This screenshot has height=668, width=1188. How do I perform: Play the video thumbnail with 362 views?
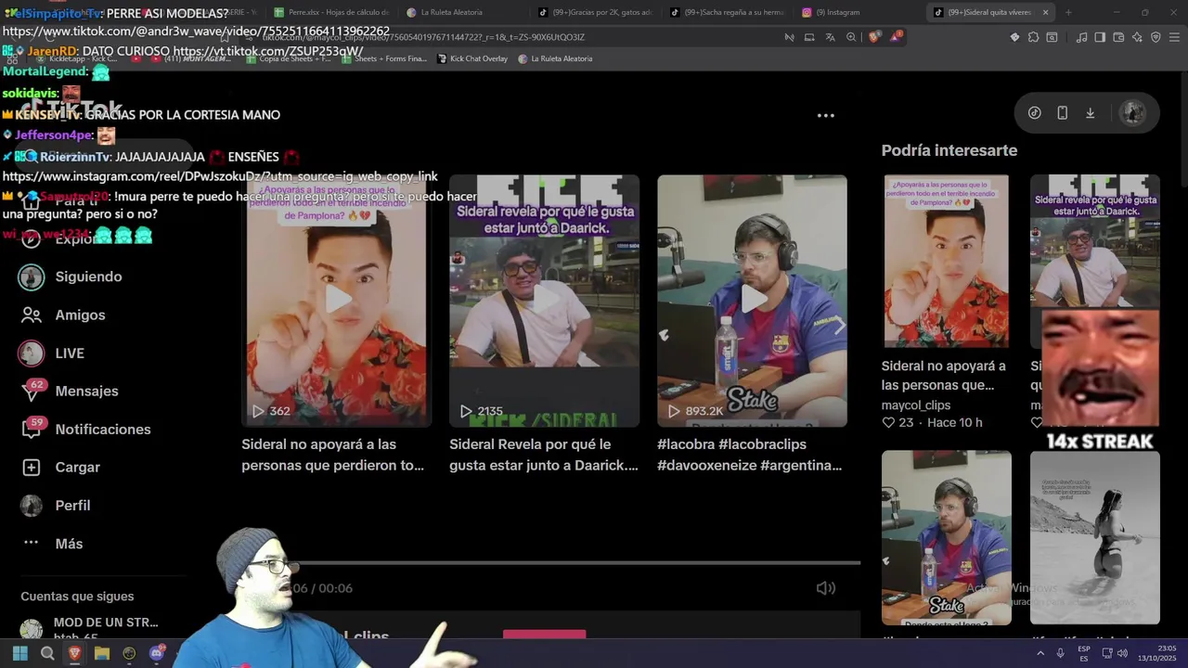tap(337, 301)
